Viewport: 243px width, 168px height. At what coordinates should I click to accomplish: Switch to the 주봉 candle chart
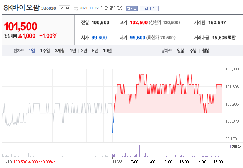tap(193, 51)
